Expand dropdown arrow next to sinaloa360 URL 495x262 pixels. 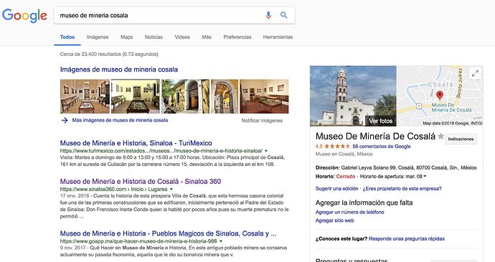(x=171, y=189)
